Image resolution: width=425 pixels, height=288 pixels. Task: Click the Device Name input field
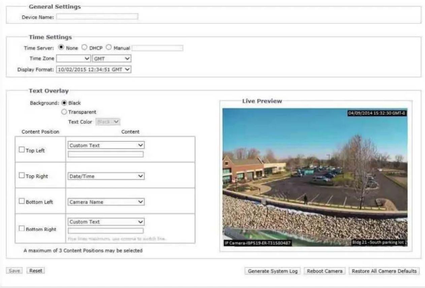tap(97, 17)
